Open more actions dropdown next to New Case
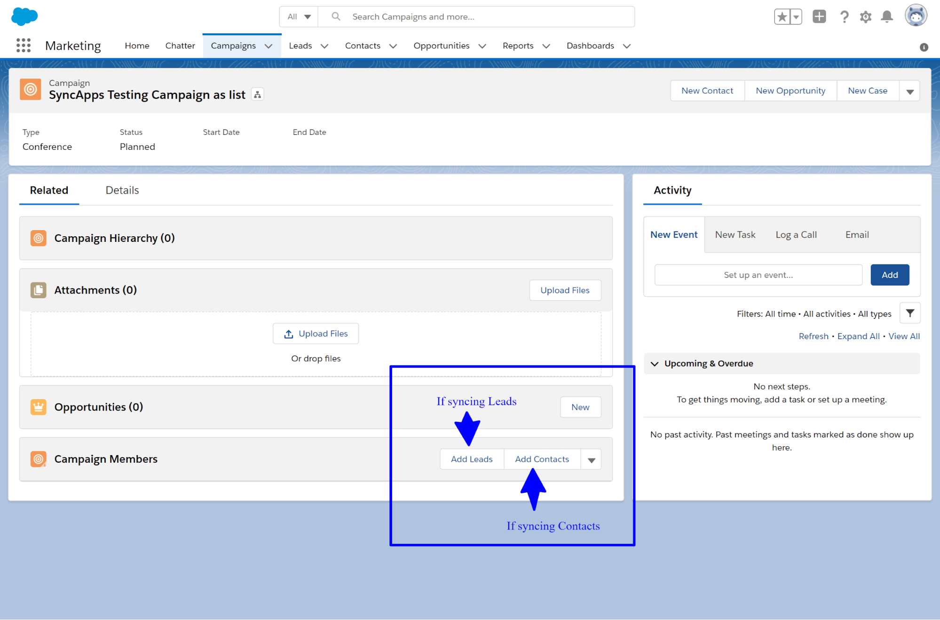The height and width of the screenshot is (620, 940). pos(909,91)
